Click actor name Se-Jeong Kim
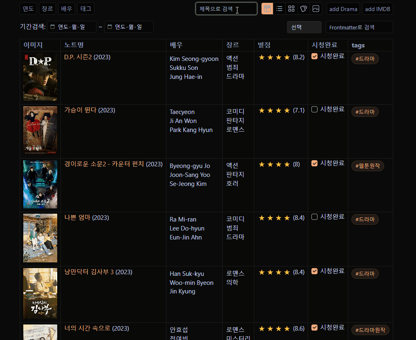Screen dimensions: 416x340 tap(188, 184)
